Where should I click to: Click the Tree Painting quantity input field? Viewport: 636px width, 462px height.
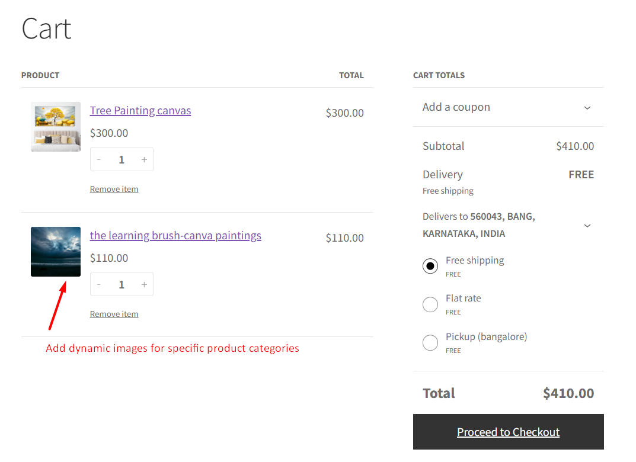point(122,159)
